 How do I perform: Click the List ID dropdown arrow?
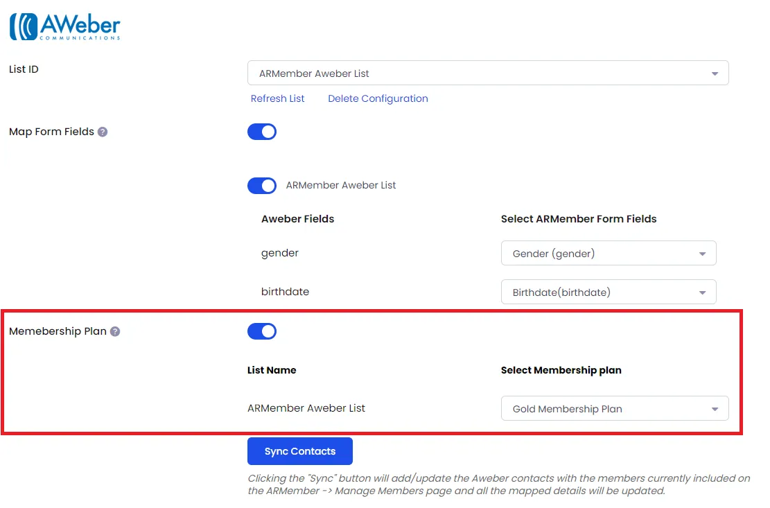pos(715,73)
